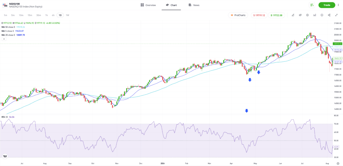343x166 pixels.
Task: Set timeframe to 1m
Action: click(6, 15)
